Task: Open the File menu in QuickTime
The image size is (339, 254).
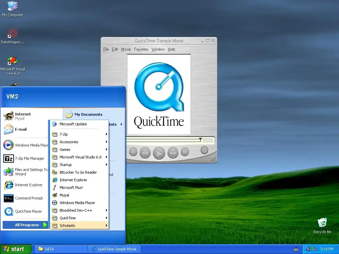Action: click(106, 49)
